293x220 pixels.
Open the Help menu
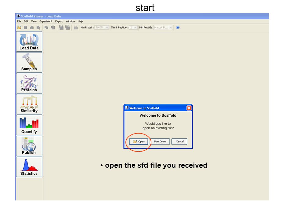click(x=80, y=21)
